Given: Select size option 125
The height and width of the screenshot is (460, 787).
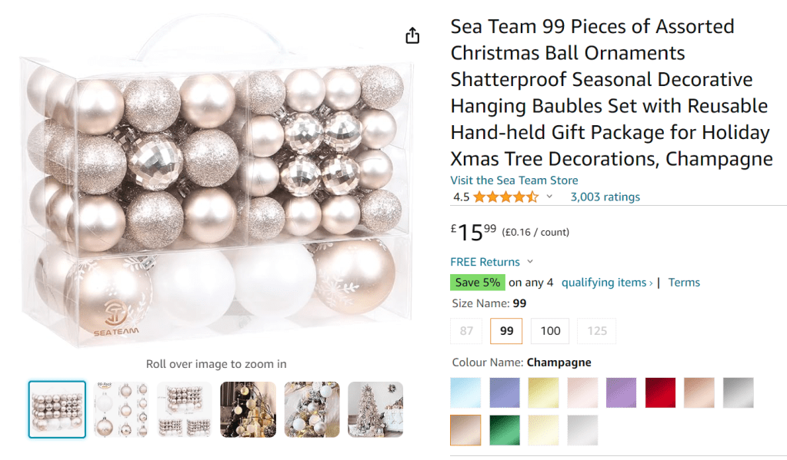Looking at the screenshot, I should [597, 331].
